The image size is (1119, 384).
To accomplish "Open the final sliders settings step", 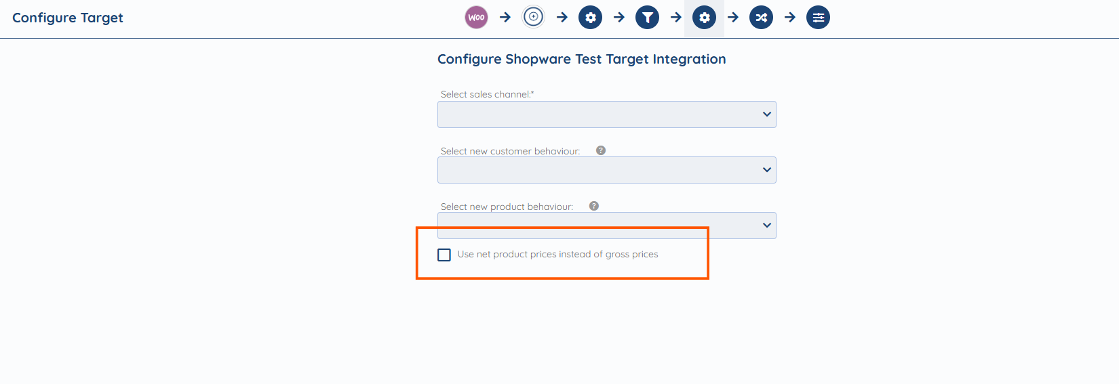I will [818, 18].
